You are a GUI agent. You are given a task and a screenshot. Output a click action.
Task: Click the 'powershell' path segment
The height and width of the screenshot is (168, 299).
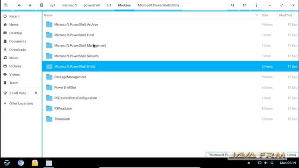pos(92,5)
